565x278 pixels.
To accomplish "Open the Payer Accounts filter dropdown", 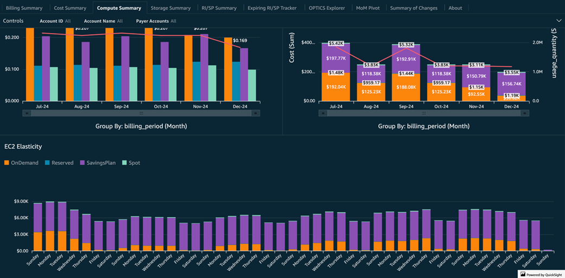I will tap(156, 21).
